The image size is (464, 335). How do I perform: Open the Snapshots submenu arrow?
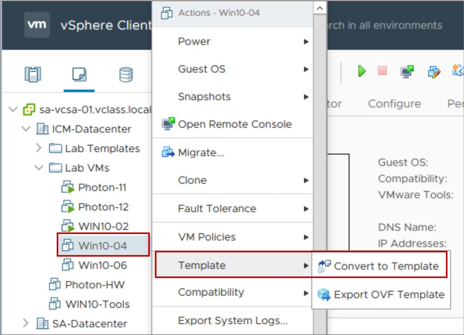click(306, 97)
